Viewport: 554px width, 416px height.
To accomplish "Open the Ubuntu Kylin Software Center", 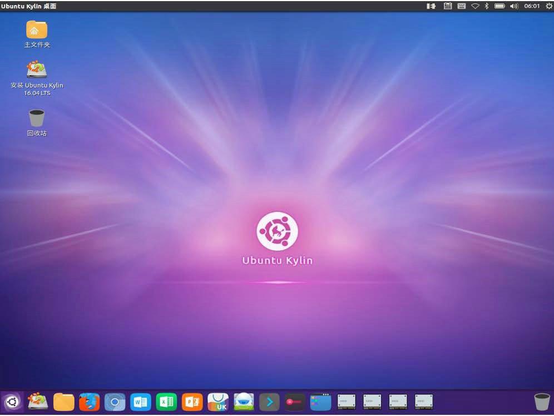I will [217, 402].
